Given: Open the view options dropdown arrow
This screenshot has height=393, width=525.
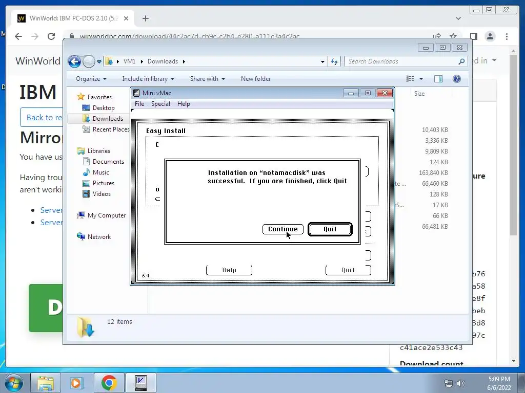Looking at the screenshot, I should 421,79.
